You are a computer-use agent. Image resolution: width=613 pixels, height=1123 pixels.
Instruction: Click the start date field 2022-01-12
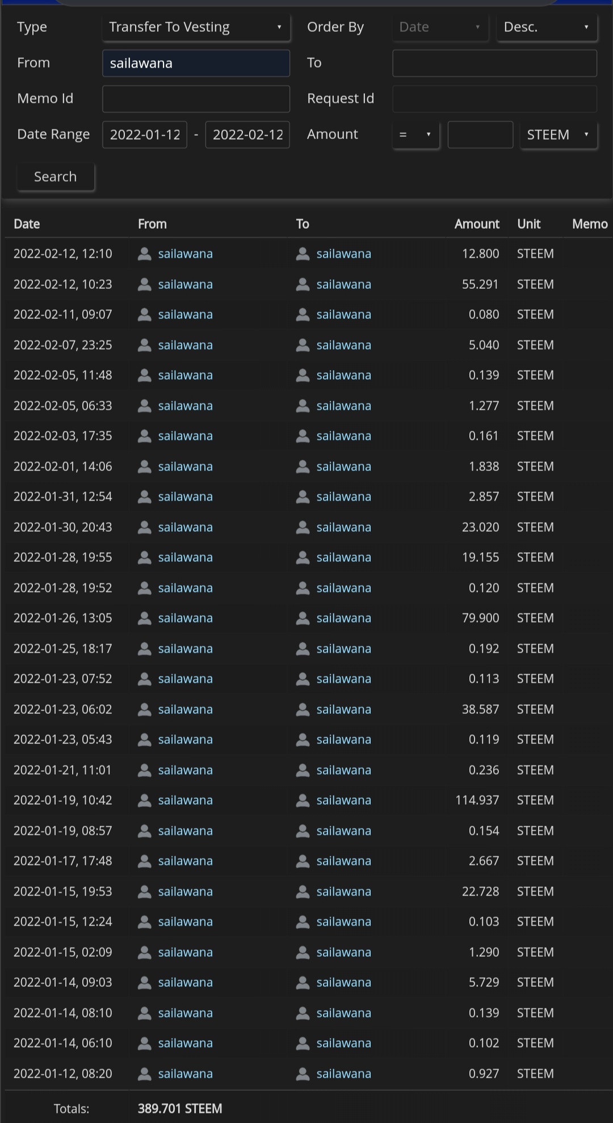point(145,135)
